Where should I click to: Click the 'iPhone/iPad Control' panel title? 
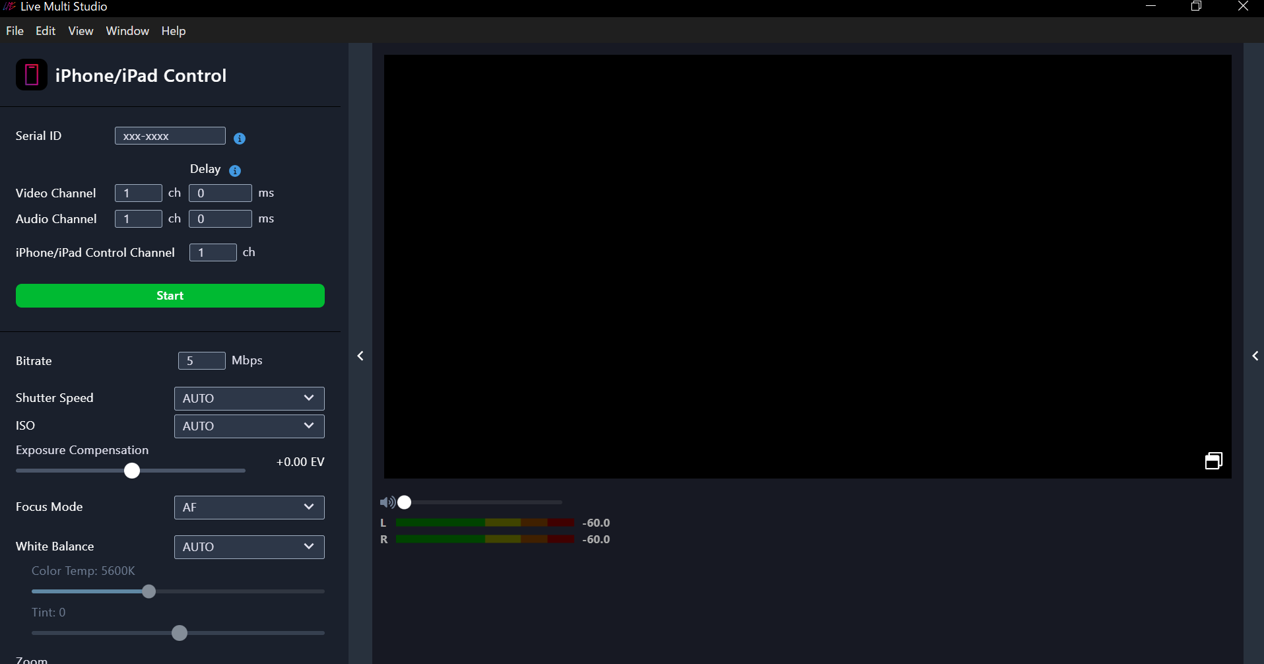(x=141, y=76)
